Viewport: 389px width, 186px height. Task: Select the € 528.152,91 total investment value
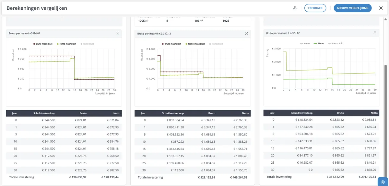(206, 177)
